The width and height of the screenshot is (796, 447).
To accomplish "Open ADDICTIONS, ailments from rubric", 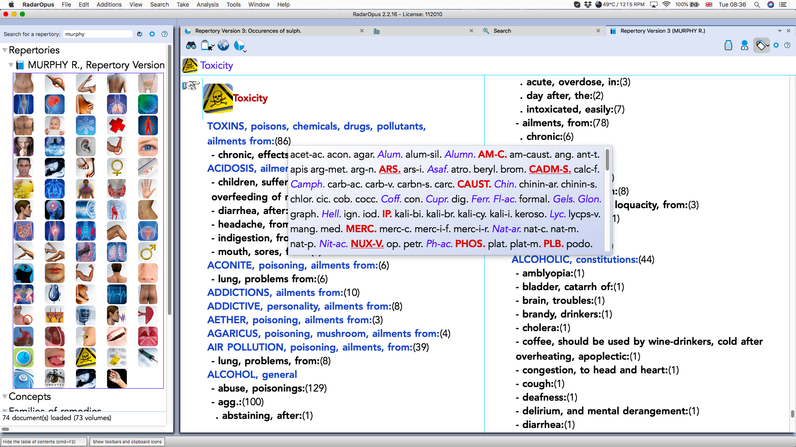I will 275,292.
